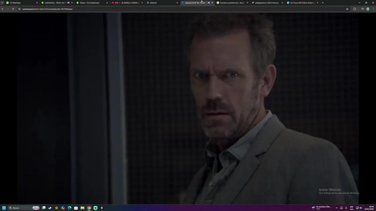
Task: Expand the tab search dropdown
Action: [2, 3]
